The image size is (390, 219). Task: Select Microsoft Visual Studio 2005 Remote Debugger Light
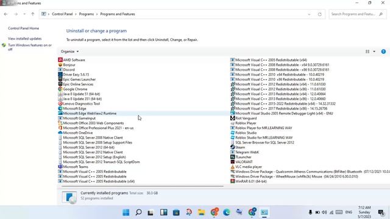pos(284,113)
